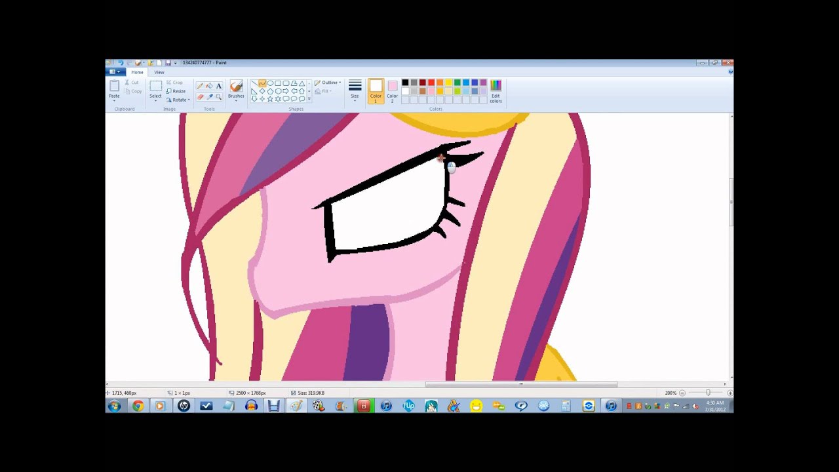
Task: Click the Save icon in quick access toolbar
Action: tap(168, 63)
